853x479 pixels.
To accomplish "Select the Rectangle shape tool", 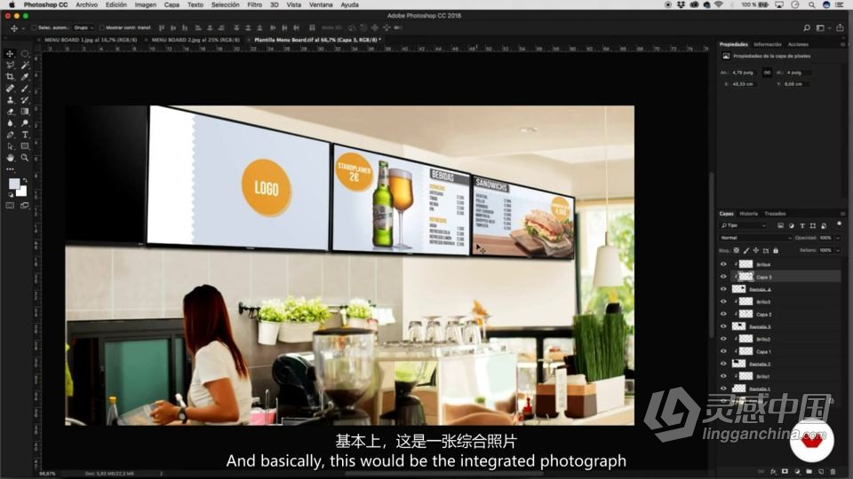I will click(x=25, y=146).
